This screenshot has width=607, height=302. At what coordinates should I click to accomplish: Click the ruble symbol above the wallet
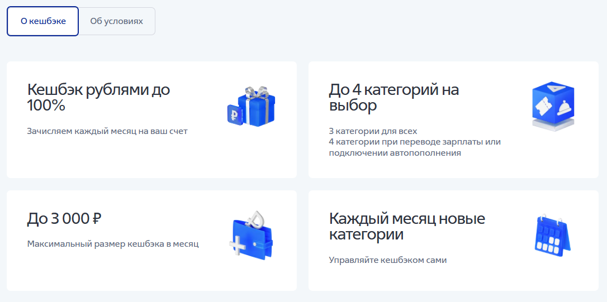[x=257, y=218]
